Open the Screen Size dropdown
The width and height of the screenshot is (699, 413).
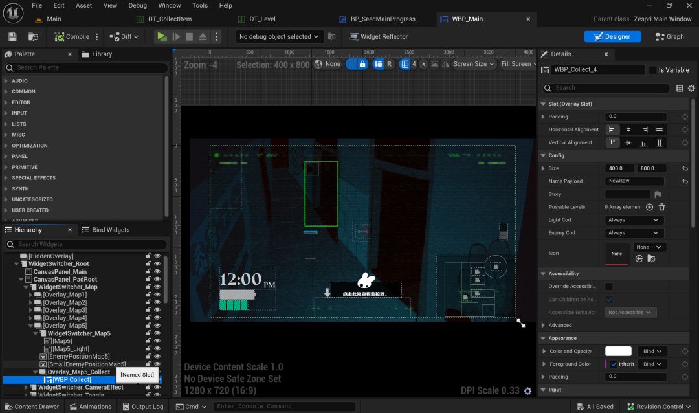tap(474, 64)
